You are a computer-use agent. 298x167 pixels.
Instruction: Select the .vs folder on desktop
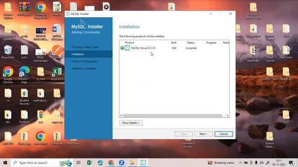click(8, 96)
